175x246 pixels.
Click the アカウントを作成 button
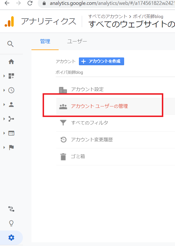[x=102, y=61]
